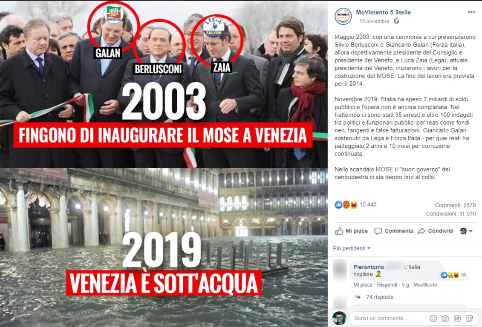
Task: Open the sticker picker icon
Action: [469, 318]
